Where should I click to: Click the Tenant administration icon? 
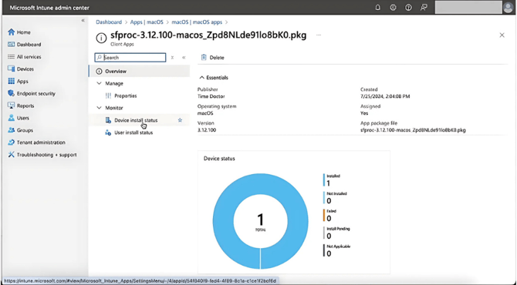pos(12,142)
